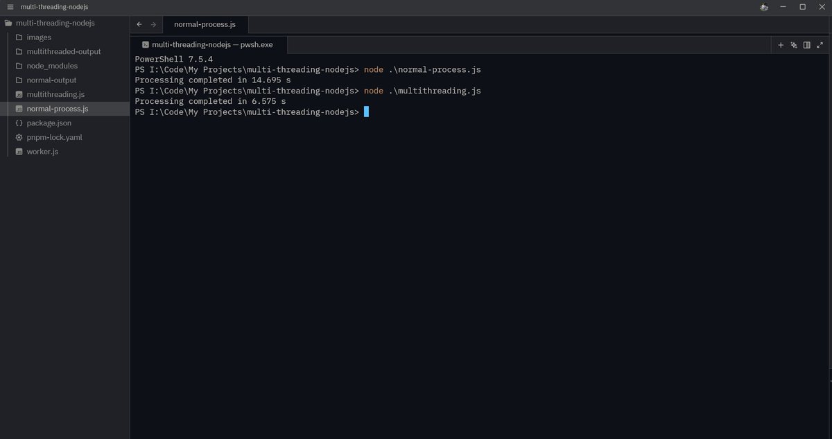
Task: Expand the multithreaded-output folder
Action: pyautogui.click(x=65, y=51)
